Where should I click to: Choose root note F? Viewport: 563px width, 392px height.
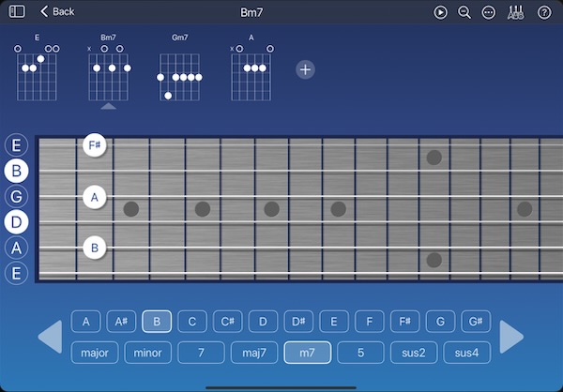(370, 322)
